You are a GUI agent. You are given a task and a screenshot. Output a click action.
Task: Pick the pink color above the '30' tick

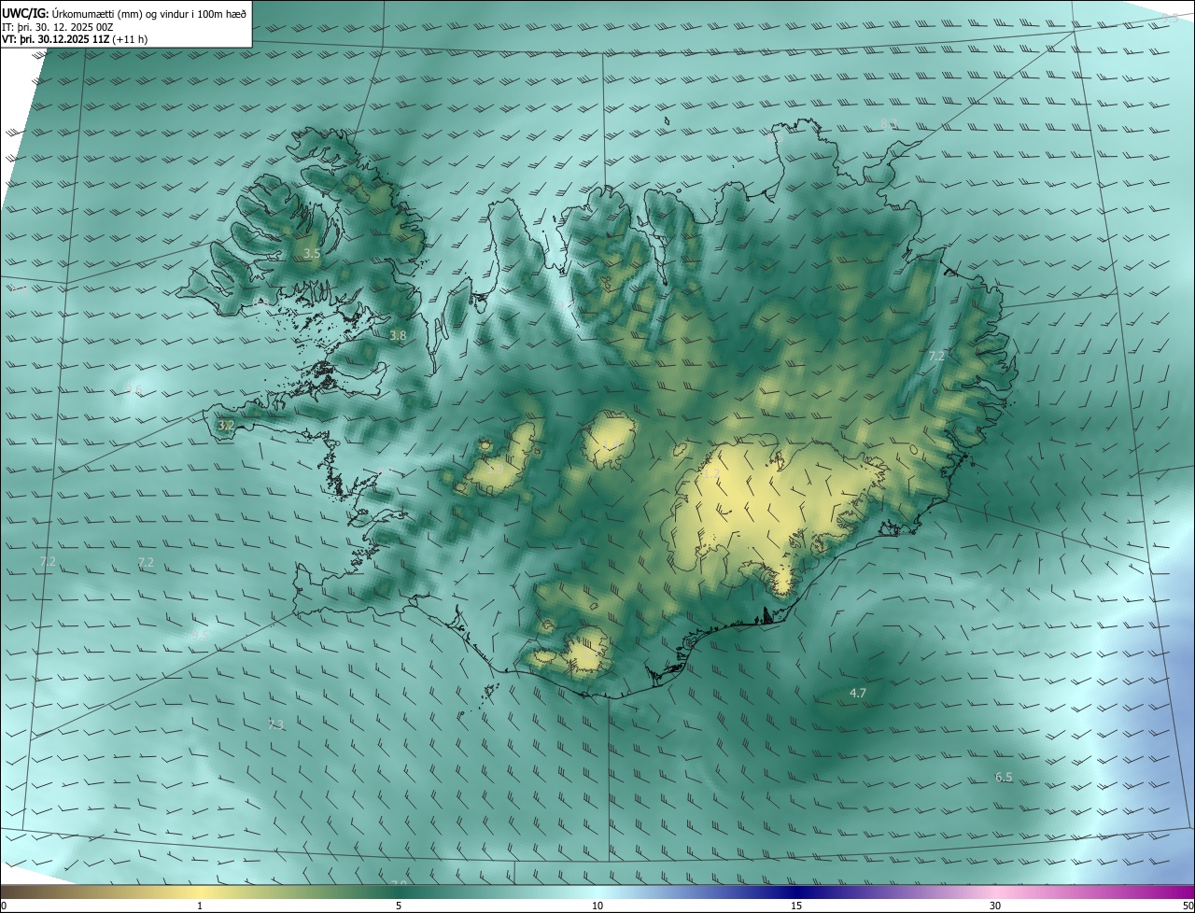tap(995, 892)
